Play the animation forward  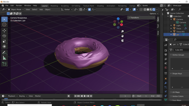(x=85, y=96)
